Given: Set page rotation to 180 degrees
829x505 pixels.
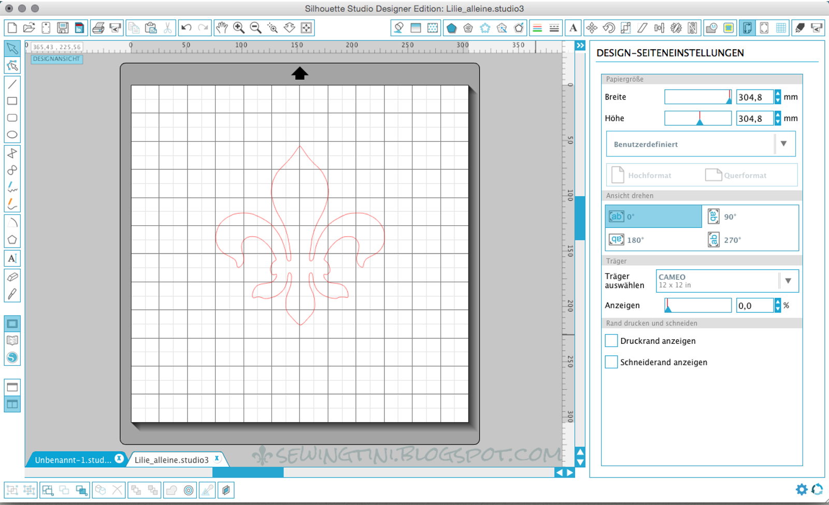Looking at the screenshot, I should (625, 240).
